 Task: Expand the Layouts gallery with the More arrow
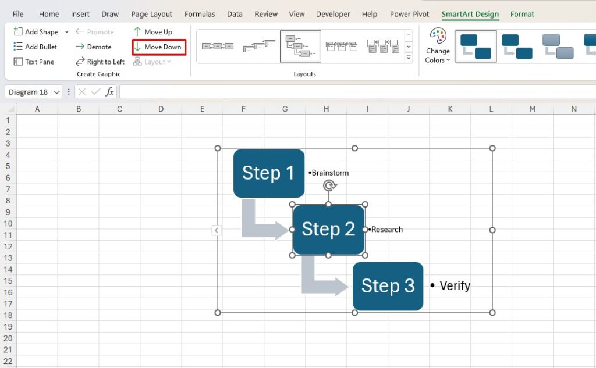(x=409, y=58)
